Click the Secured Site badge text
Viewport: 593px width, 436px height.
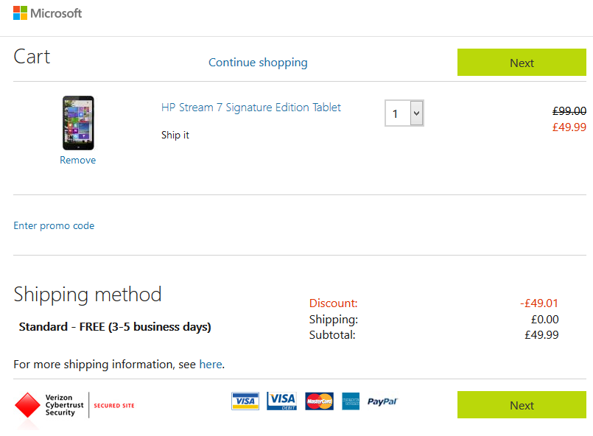click(114, 406)
